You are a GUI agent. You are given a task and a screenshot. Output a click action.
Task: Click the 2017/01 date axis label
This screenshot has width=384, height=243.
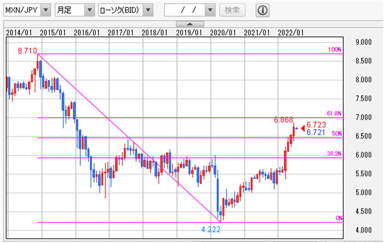coord(121,33)
